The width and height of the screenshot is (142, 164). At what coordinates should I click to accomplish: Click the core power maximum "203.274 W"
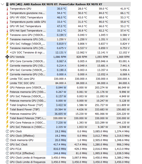(101, 88)
